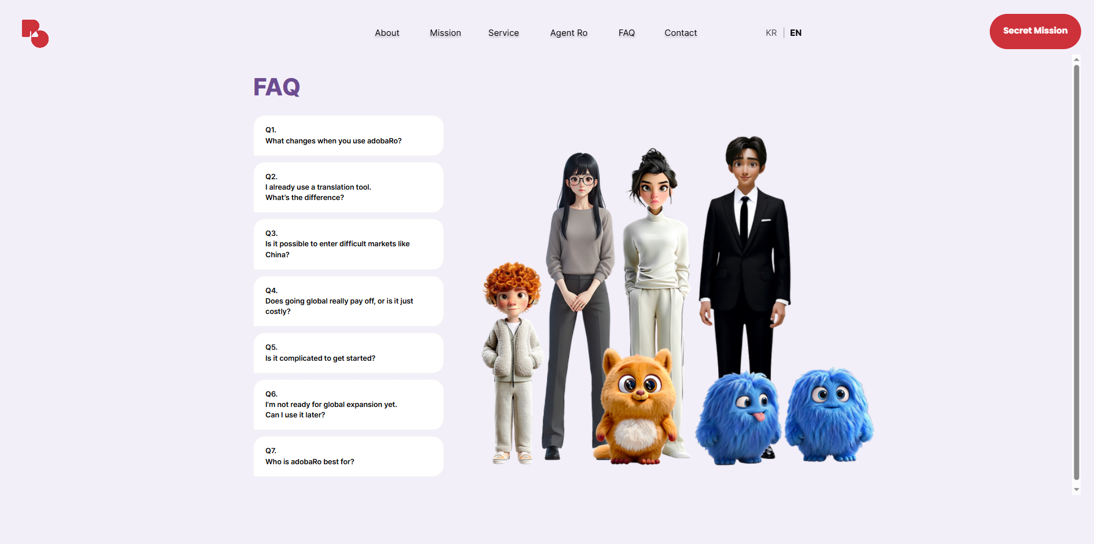Screen dimensions: 1094x544
Task: Expand Q6 about using adobaRo later
Action: [348, 404]
